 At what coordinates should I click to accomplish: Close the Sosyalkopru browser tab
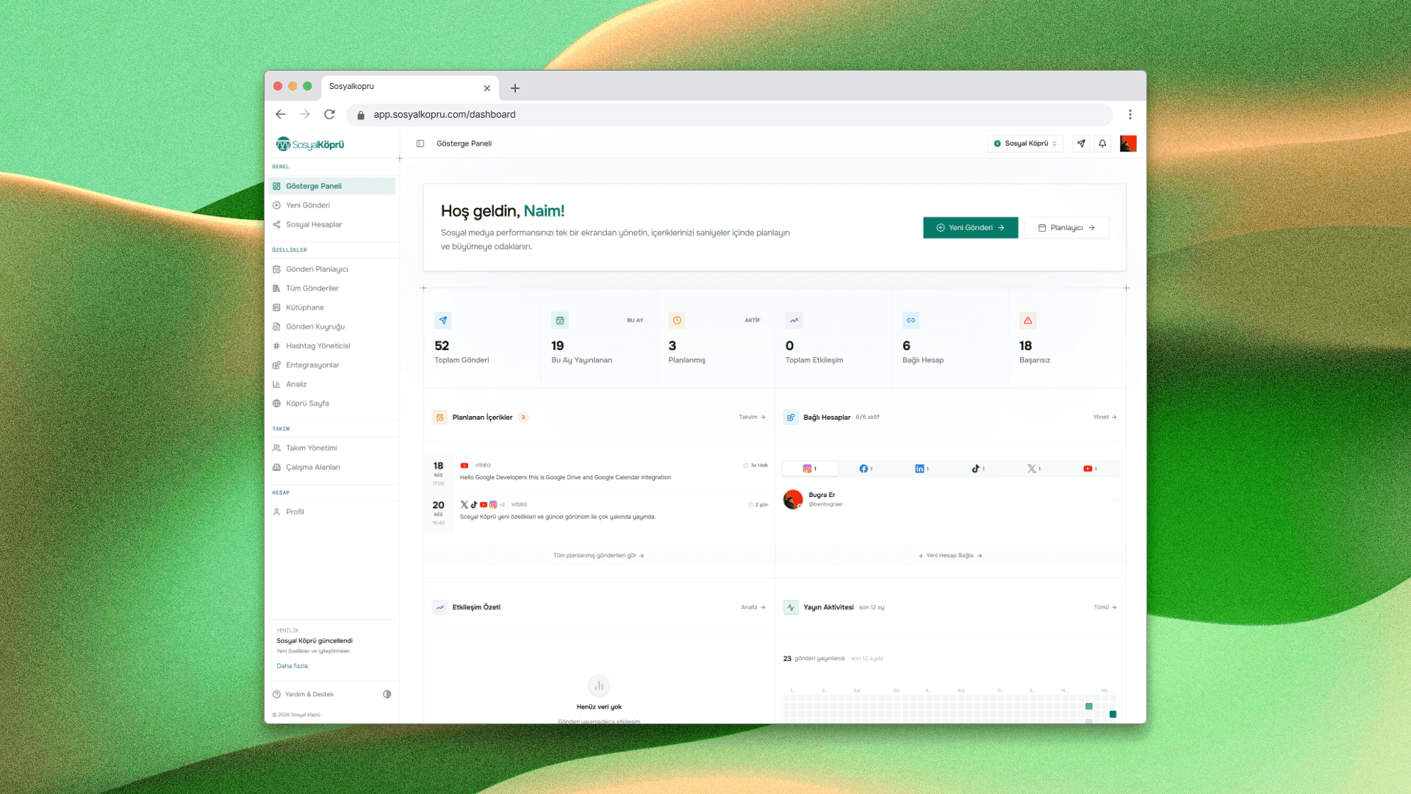pos(487,88)
